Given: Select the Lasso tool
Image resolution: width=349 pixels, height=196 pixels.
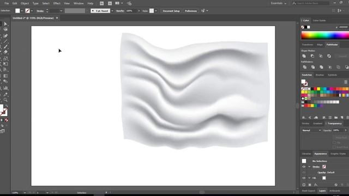Looking at the screenshot, I should [5, 29].
